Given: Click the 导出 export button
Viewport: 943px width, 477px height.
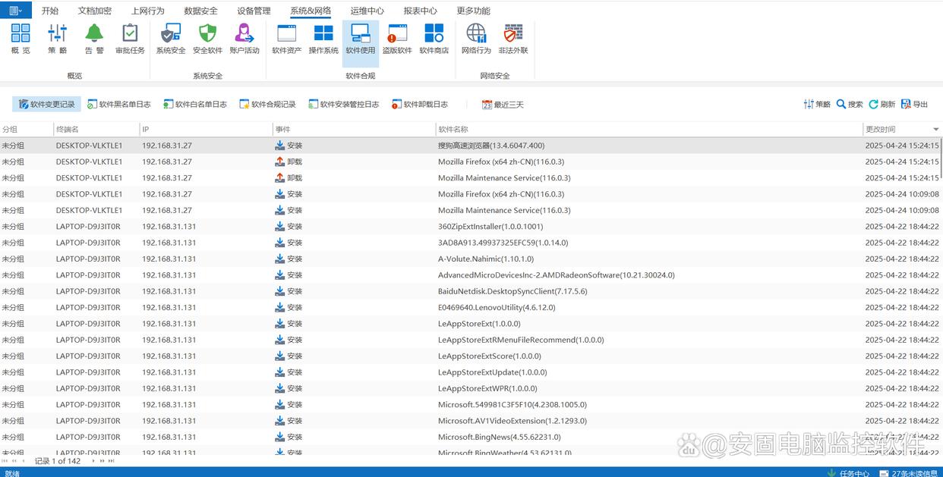Looking at the screenshot, I should pyautogui.click(x=915, y=105).
